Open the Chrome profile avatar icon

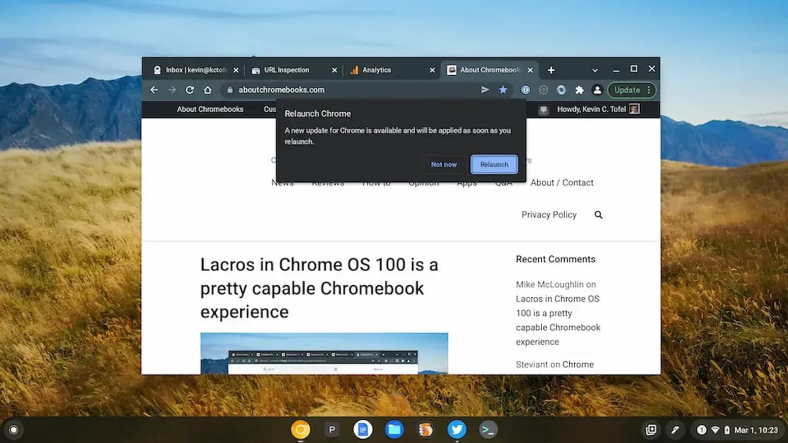click(597, 90)
